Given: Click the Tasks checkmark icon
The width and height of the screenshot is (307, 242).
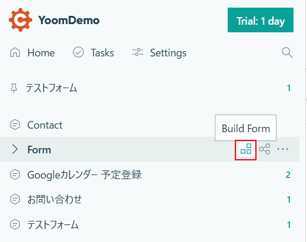Looking at the screenshot, I should click(78, 52).
